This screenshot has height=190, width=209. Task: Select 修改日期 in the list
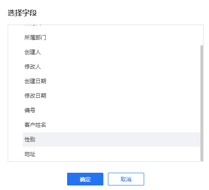point(112,95)
